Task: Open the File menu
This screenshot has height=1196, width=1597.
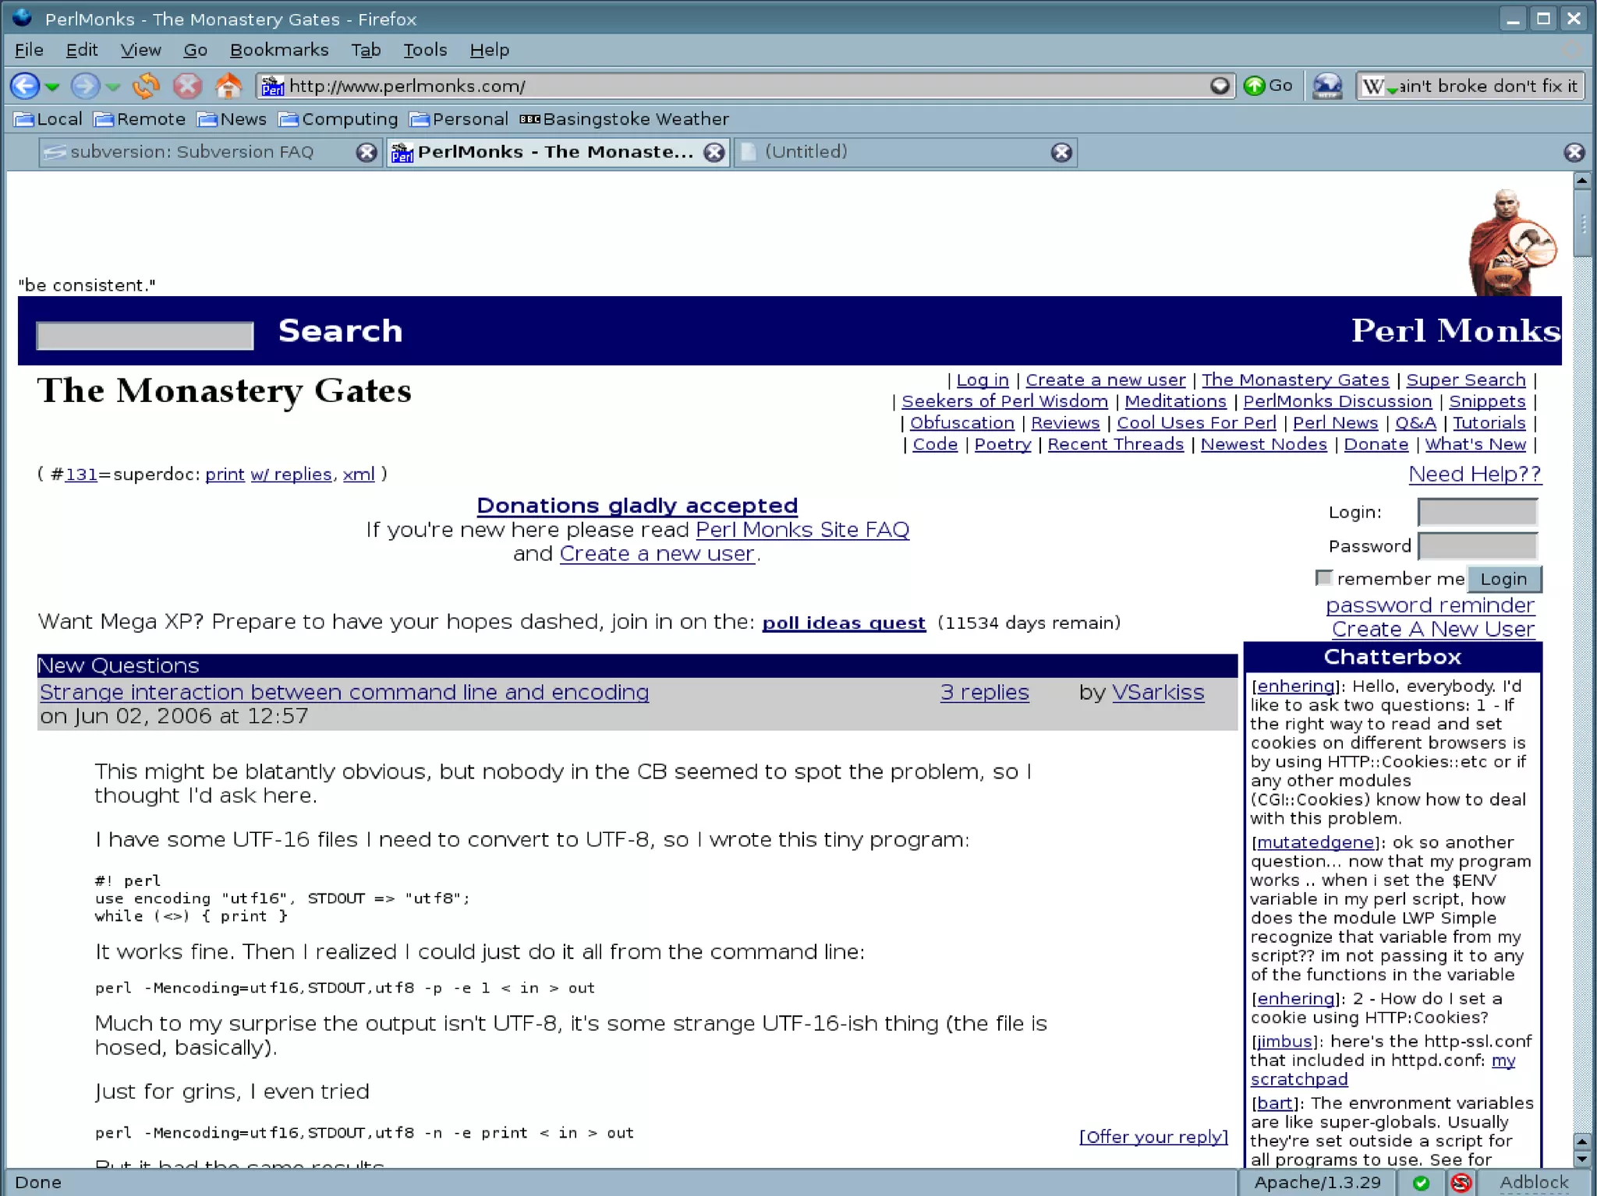Action: [29, 50]
